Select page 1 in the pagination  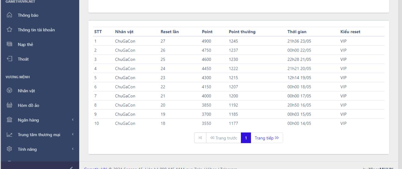click(246, 138)
